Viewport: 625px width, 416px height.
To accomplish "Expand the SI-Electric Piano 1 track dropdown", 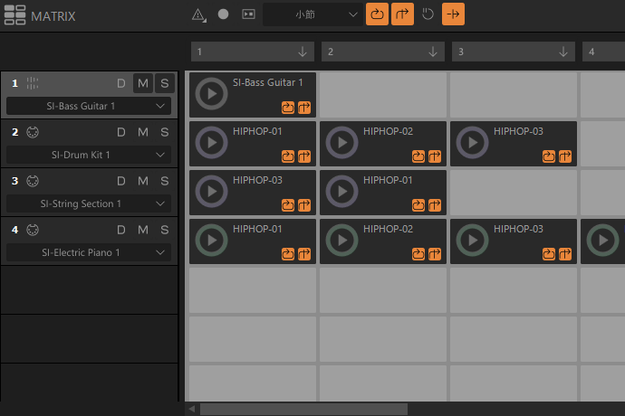I will pos(89,252).
